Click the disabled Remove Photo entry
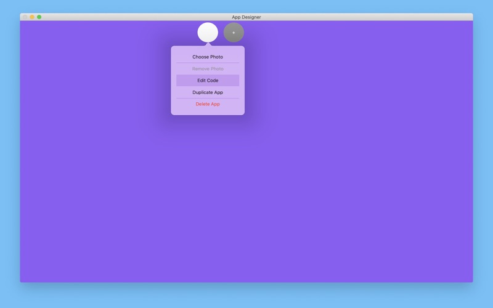Screen dimensions: 493x308 point(208,68)
